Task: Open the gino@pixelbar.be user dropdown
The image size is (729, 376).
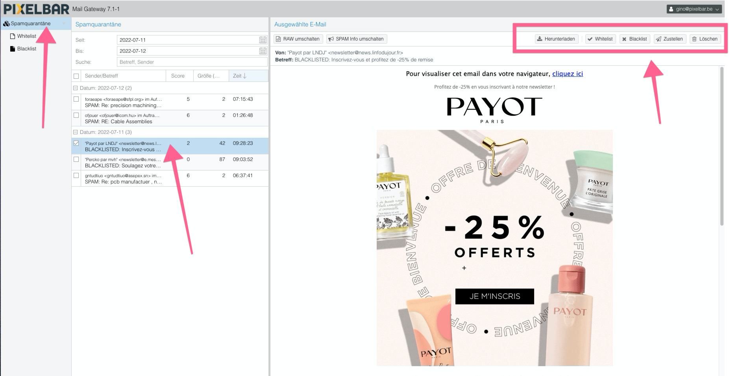Action: [x=695, y=9]
